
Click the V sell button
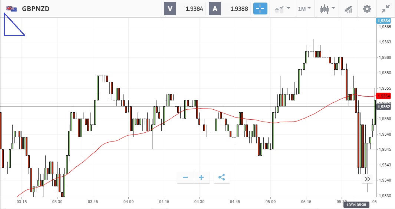point(170,9)
